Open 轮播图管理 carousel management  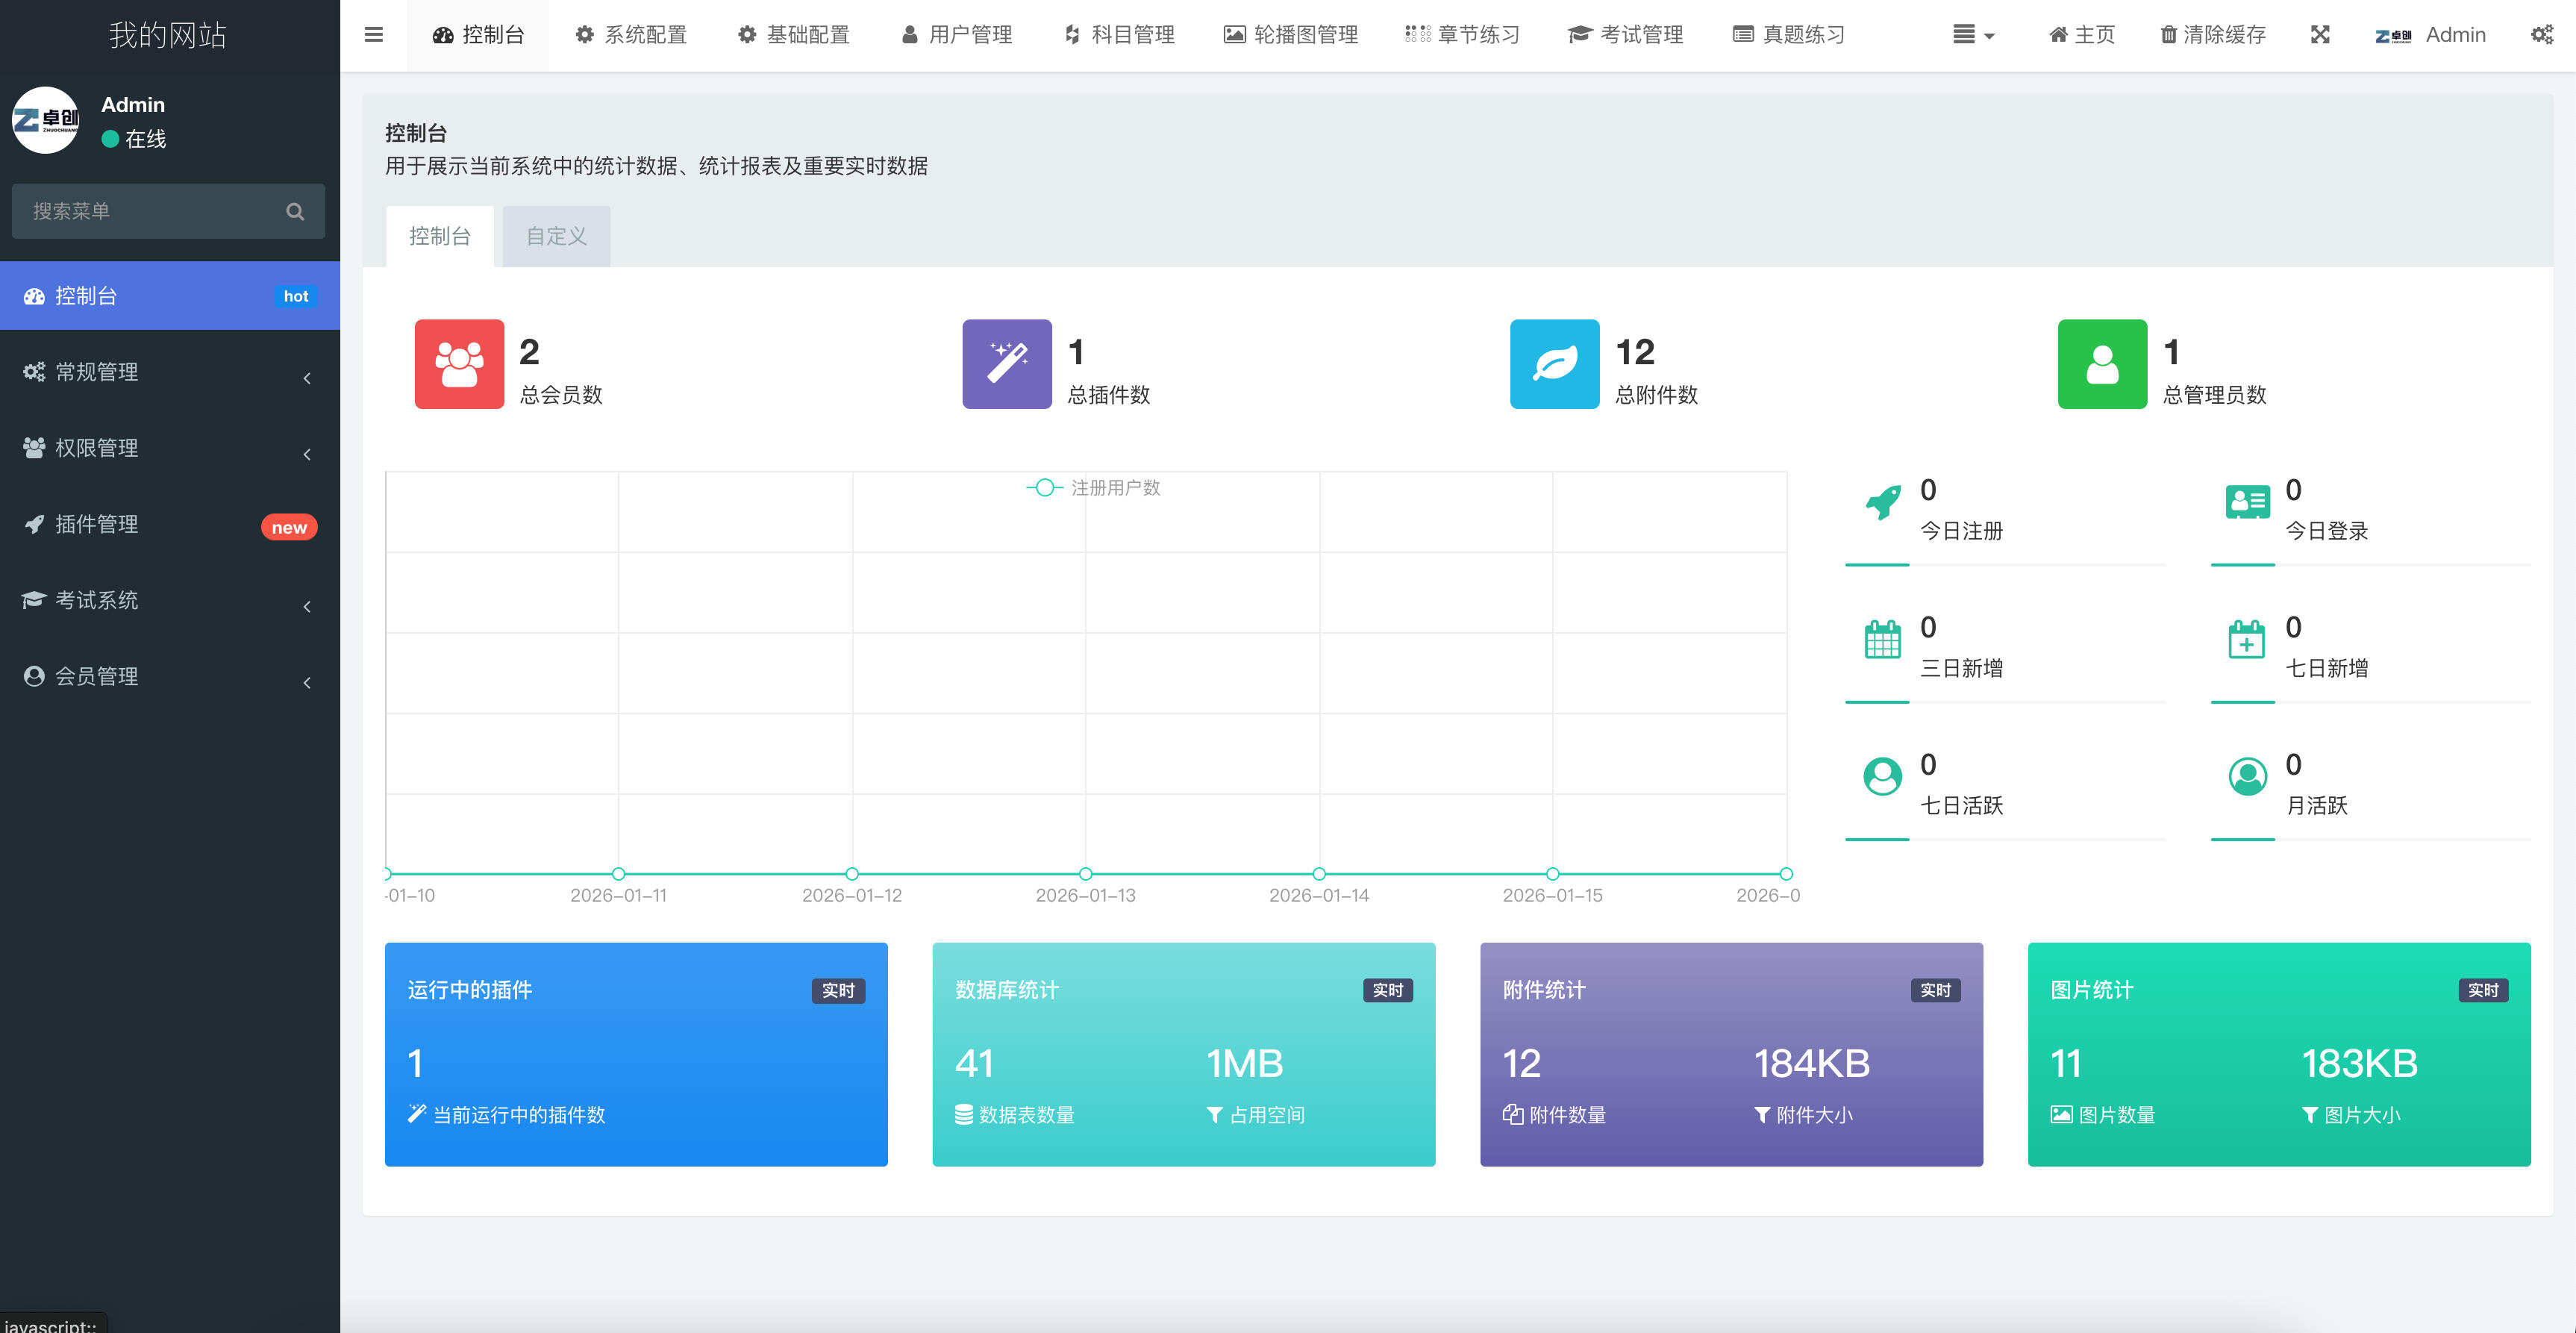1291,35
